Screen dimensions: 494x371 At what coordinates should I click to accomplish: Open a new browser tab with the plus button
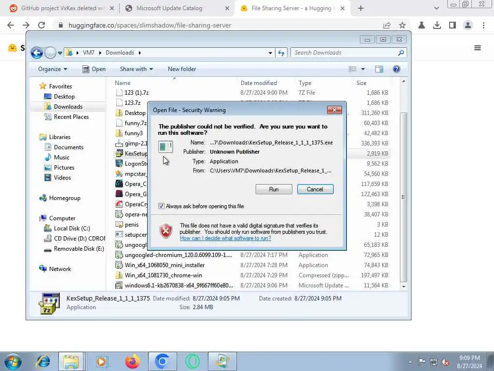(361, 9)
